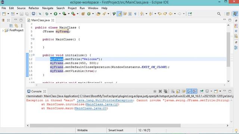The image size is (239, 134).
Task: Open the New Java Class dropdown arrow
Action: click(93, 14)
